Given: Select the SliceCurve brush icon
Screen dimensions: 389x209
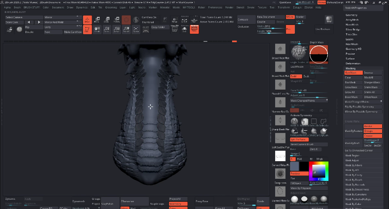Looking at the screenshot, I should pyautogui.click(x=314, y=132).
